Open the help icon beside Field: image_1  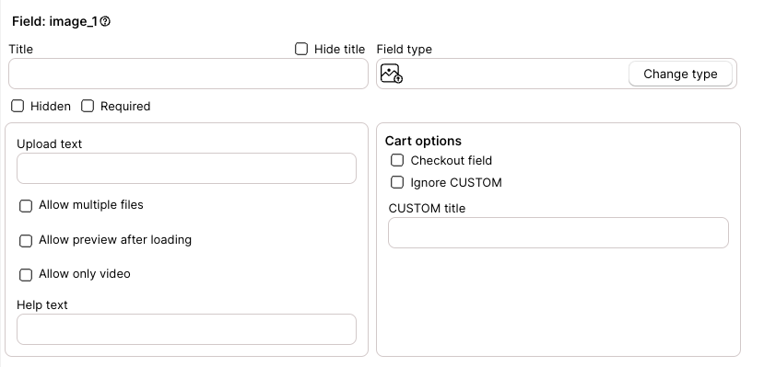[105, 21]
